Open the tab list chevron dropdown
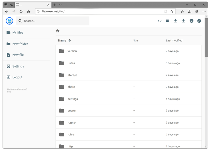Image resolution: width=211 pixels, height=150 pixels. [x=60, y=5]
